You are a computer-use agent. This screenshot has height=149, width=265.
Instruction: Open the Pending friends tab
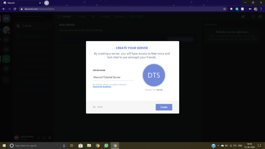[105, 16]
